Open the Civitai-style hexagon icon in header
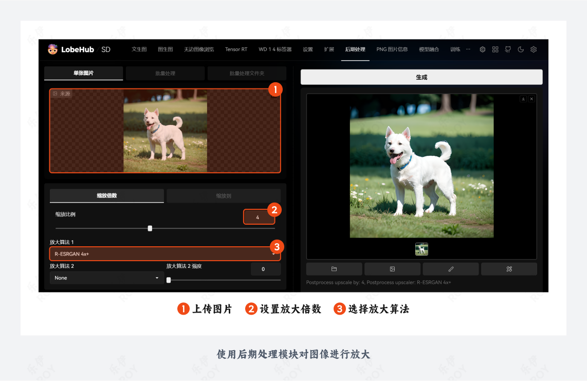The image size is (587, 381). pyautogui.click(x=483, y=49)
